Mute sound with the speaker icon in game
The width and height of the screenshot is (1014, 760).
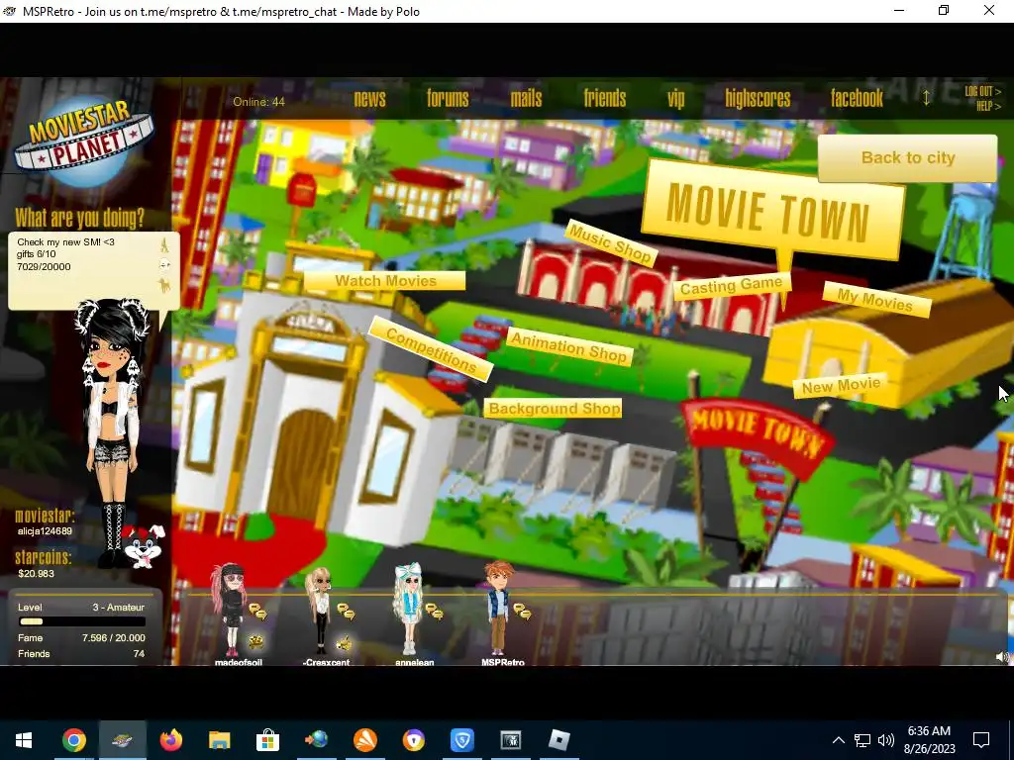click(1002, 657)
